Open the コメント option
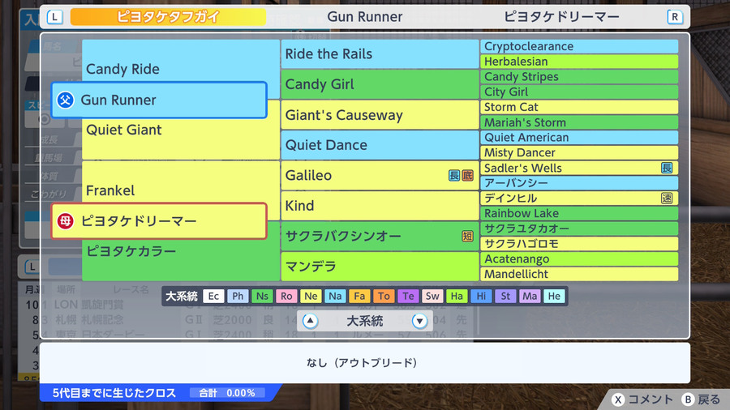Image resolution: width=730 pixels, height=410 pixels. [x=651, y=399]
